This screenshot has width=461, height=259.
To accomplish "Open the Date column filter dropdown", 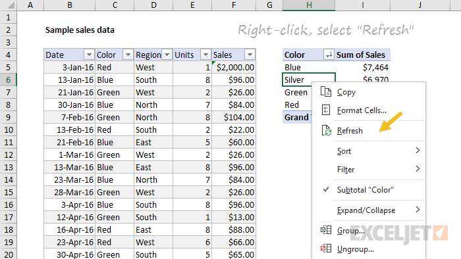I will point(89,55).
